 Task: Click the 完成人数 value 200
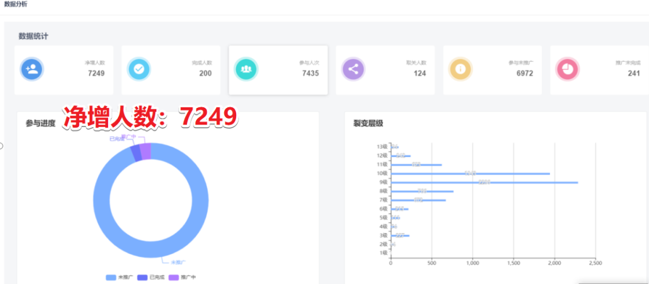[206, 74]
